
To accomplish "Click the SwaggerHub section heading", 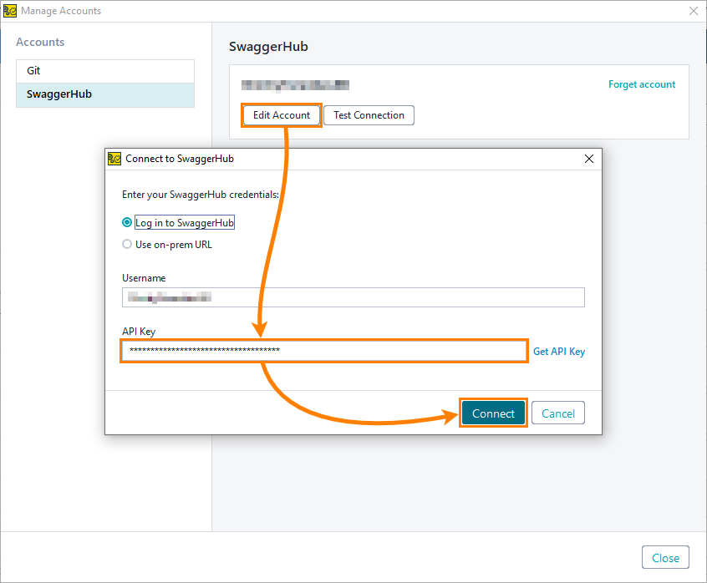I will coord(268,46).
